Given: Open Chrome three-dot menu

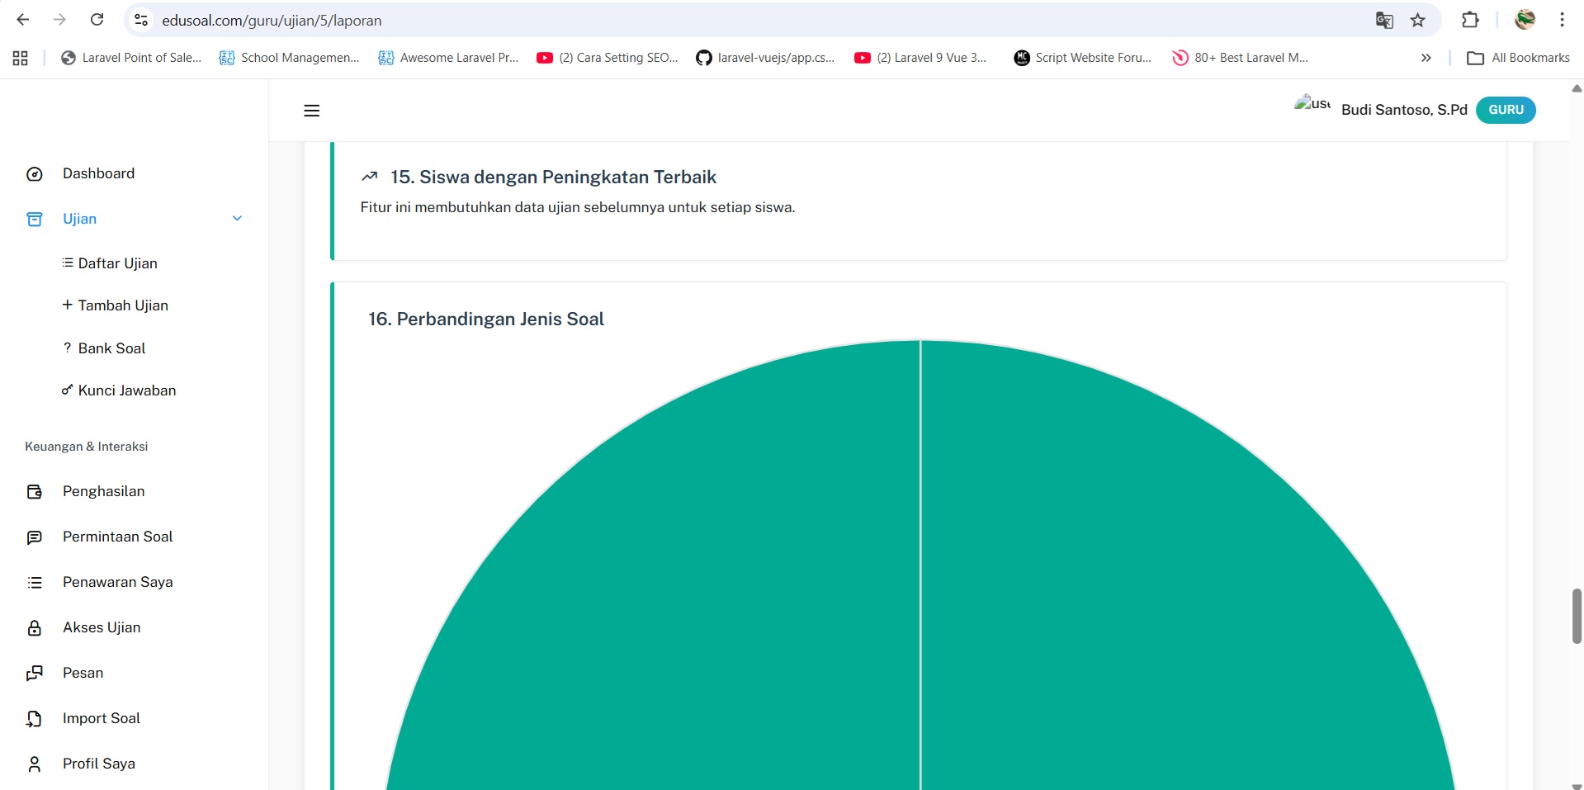Looking at the screenshot, I should point(1562,20).
